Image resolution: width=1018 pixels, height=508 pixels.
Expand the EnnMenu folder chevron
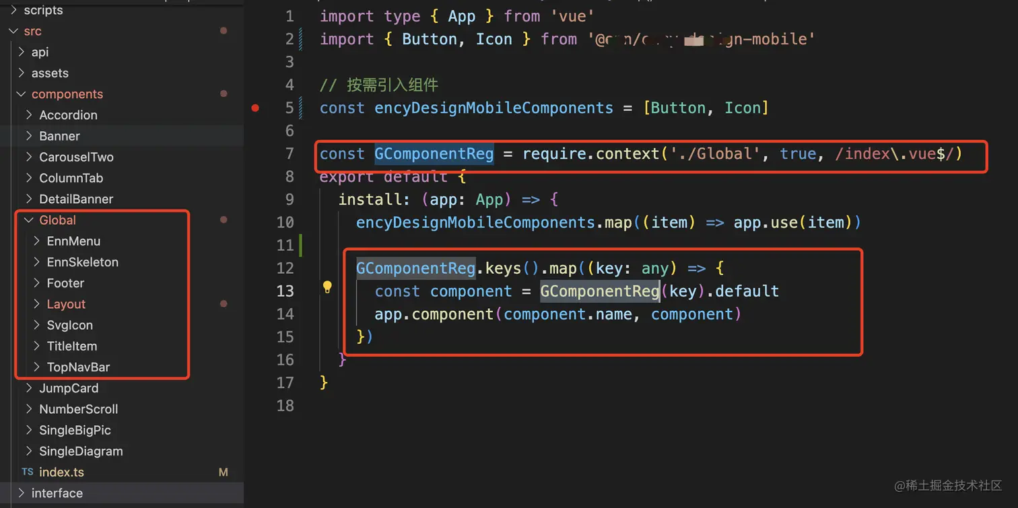pyautogui.click(x=37, y=241)
